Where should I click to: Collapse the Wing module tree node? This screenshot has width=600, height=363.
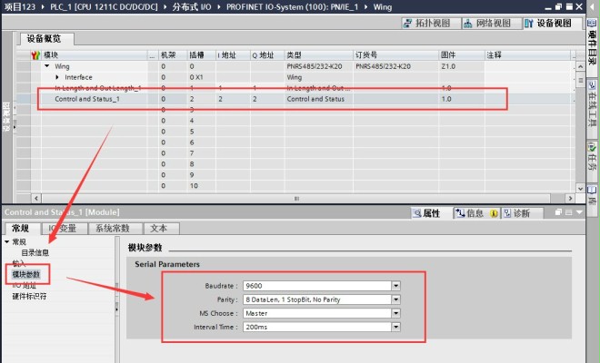46,66
